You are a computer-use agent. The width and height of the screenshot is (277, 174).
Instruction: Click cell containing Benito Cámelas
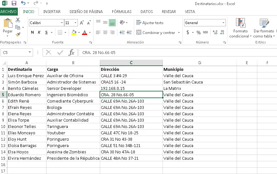pyautogui.click(x=27, y=88)
